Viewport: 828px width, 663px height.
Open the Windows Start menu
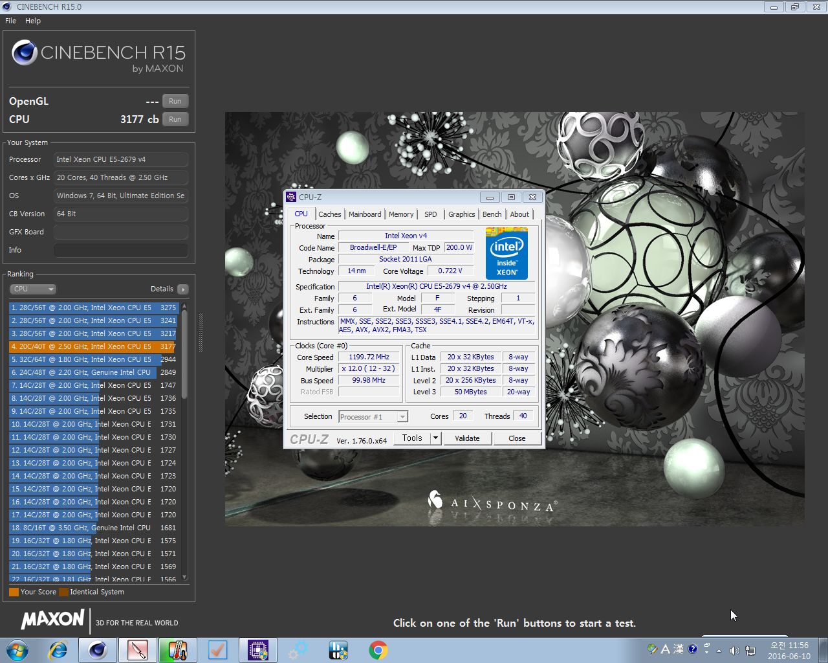tap(17, 650)
